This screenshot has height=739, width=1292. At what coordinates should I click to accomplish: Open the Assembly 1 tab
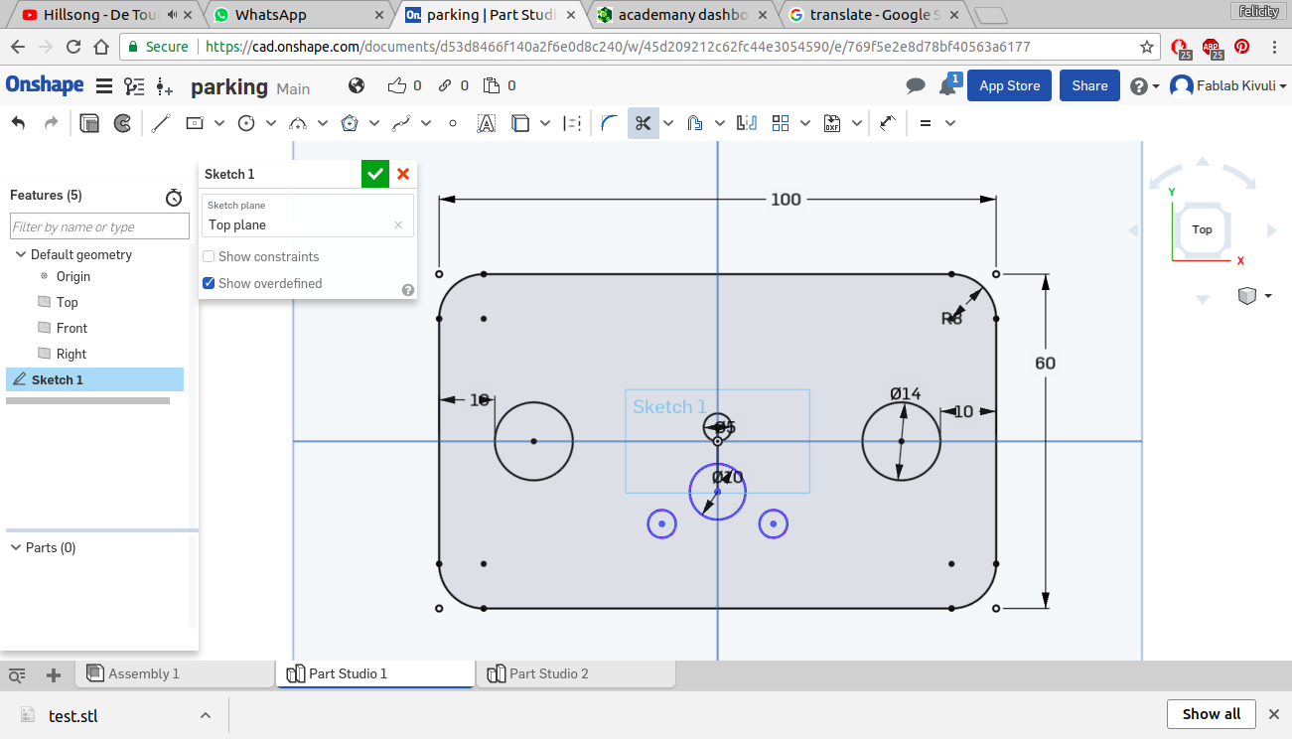(143, 673)
